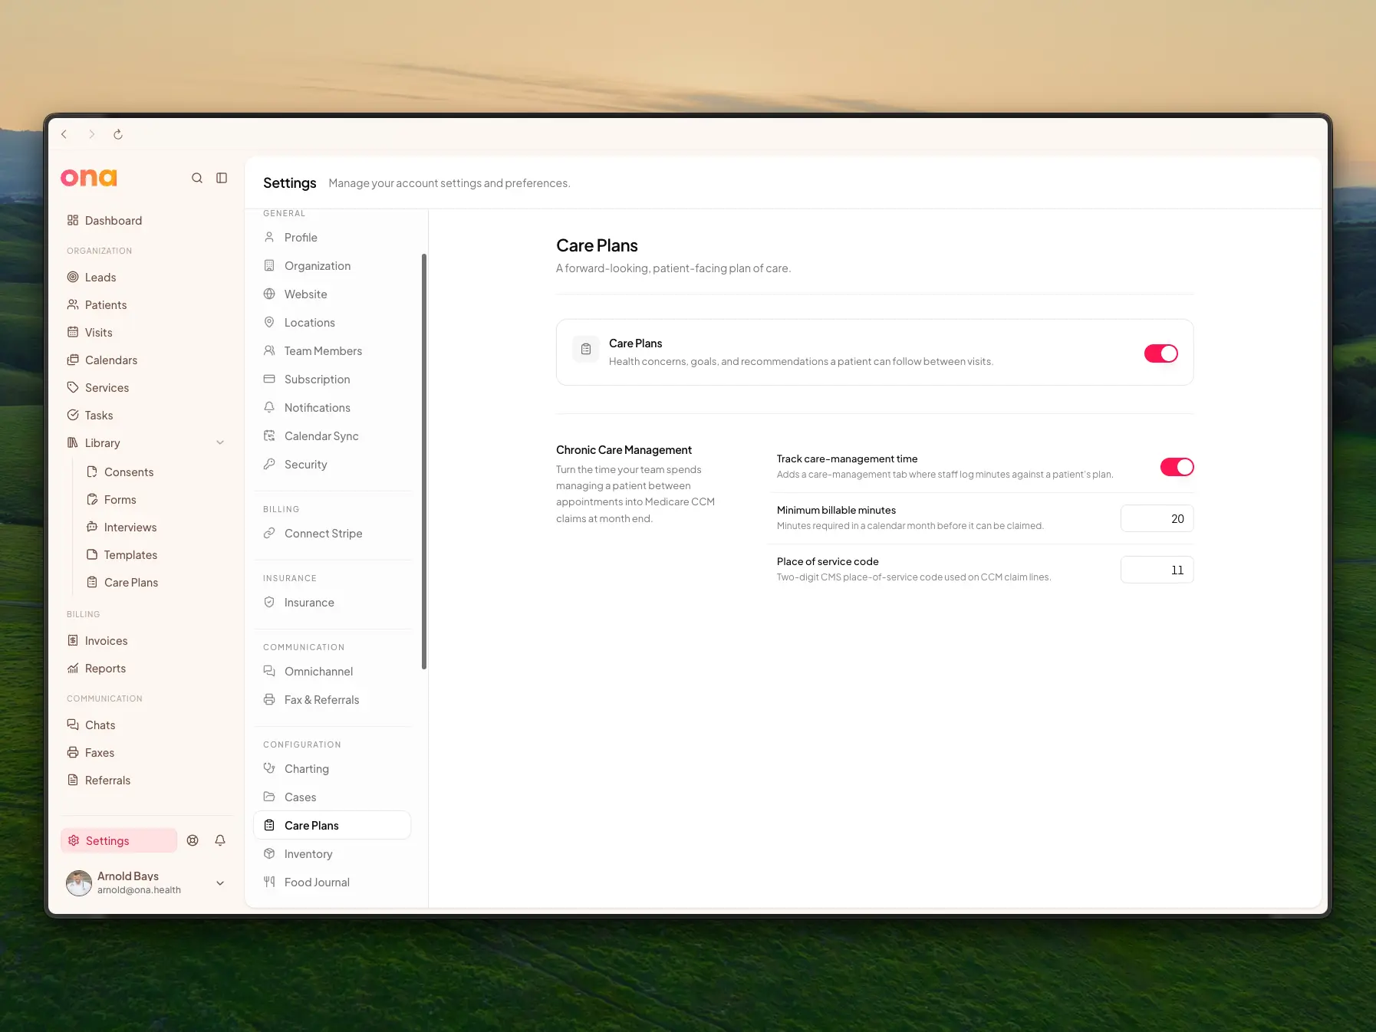The width and height of the screenshot is (1376, 1032).
Task: Open Faxes page
Action: [146, 753]
